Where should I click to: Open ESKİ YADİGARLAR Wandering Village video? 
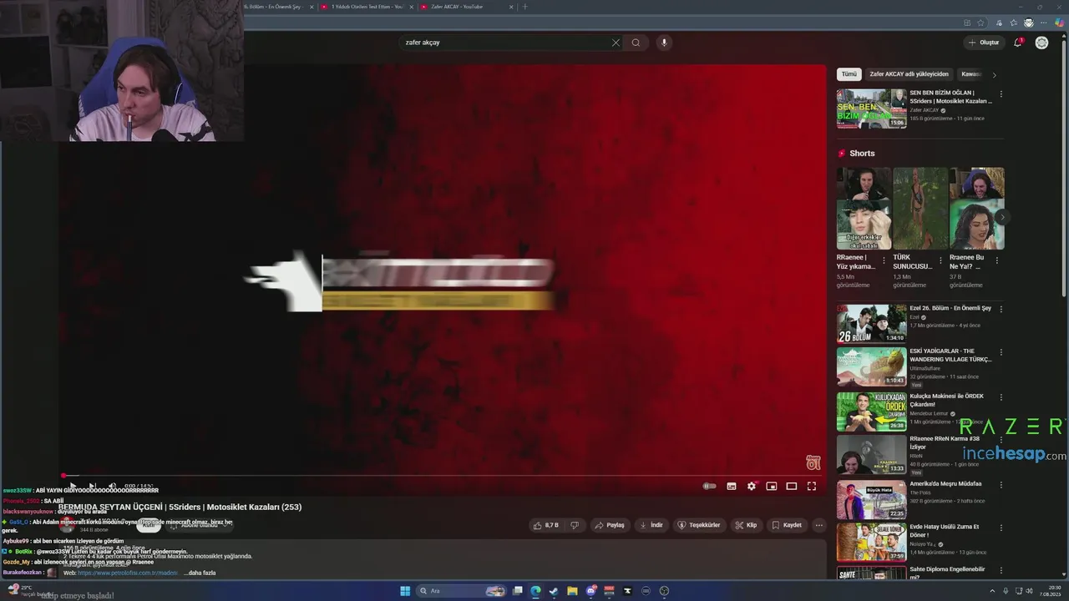[x=871, y=366]
